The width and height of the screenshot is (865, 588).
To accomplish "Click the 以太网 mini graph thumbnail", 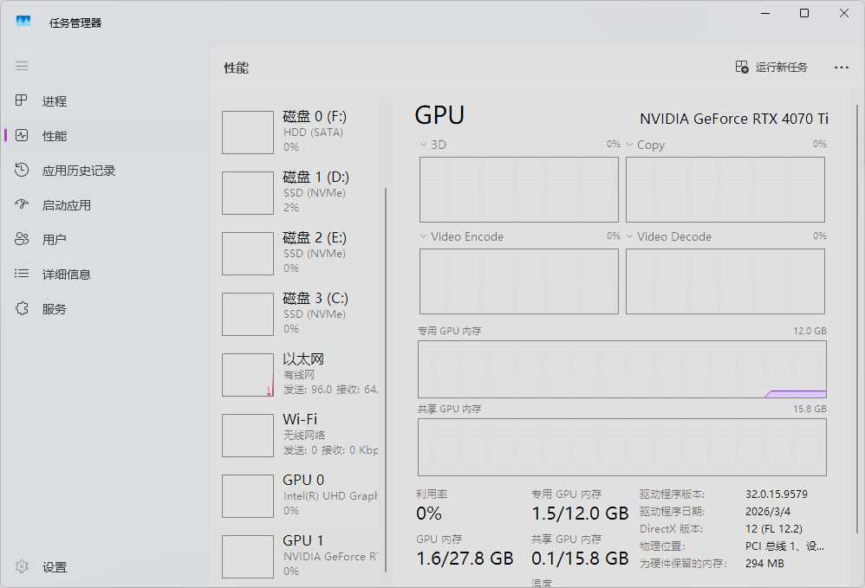I will pyautogui.click(x=248, y=375).
